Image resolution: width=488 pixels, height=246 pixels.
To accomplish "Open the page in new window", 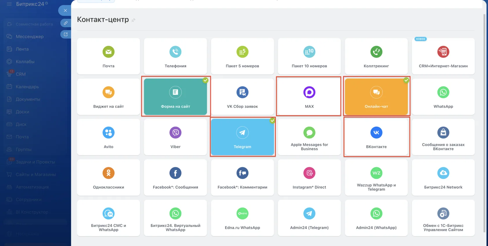I will (66, 34).
